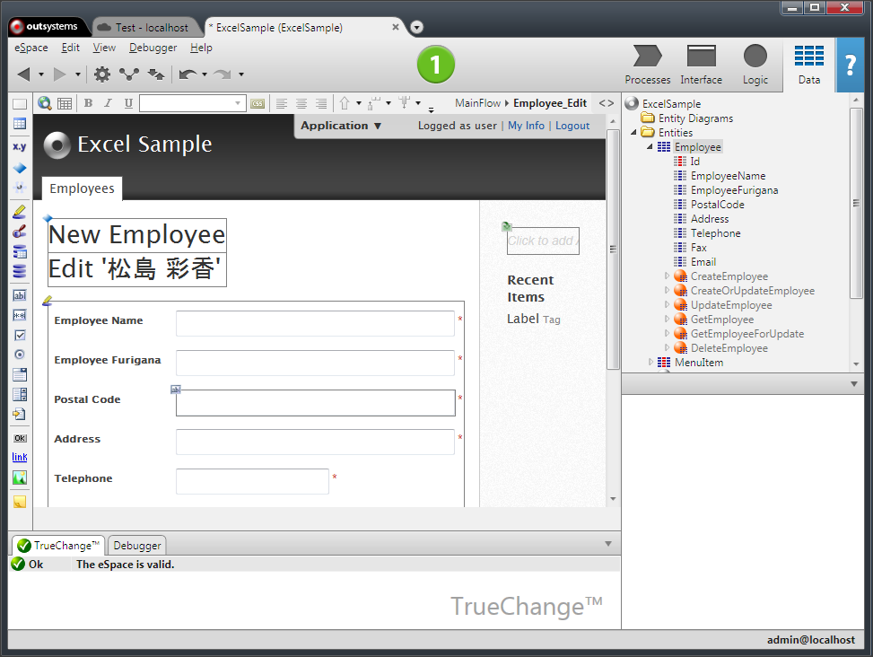Open the Entity Diagrams folder

pyautogui.click(x=695, y=118)
